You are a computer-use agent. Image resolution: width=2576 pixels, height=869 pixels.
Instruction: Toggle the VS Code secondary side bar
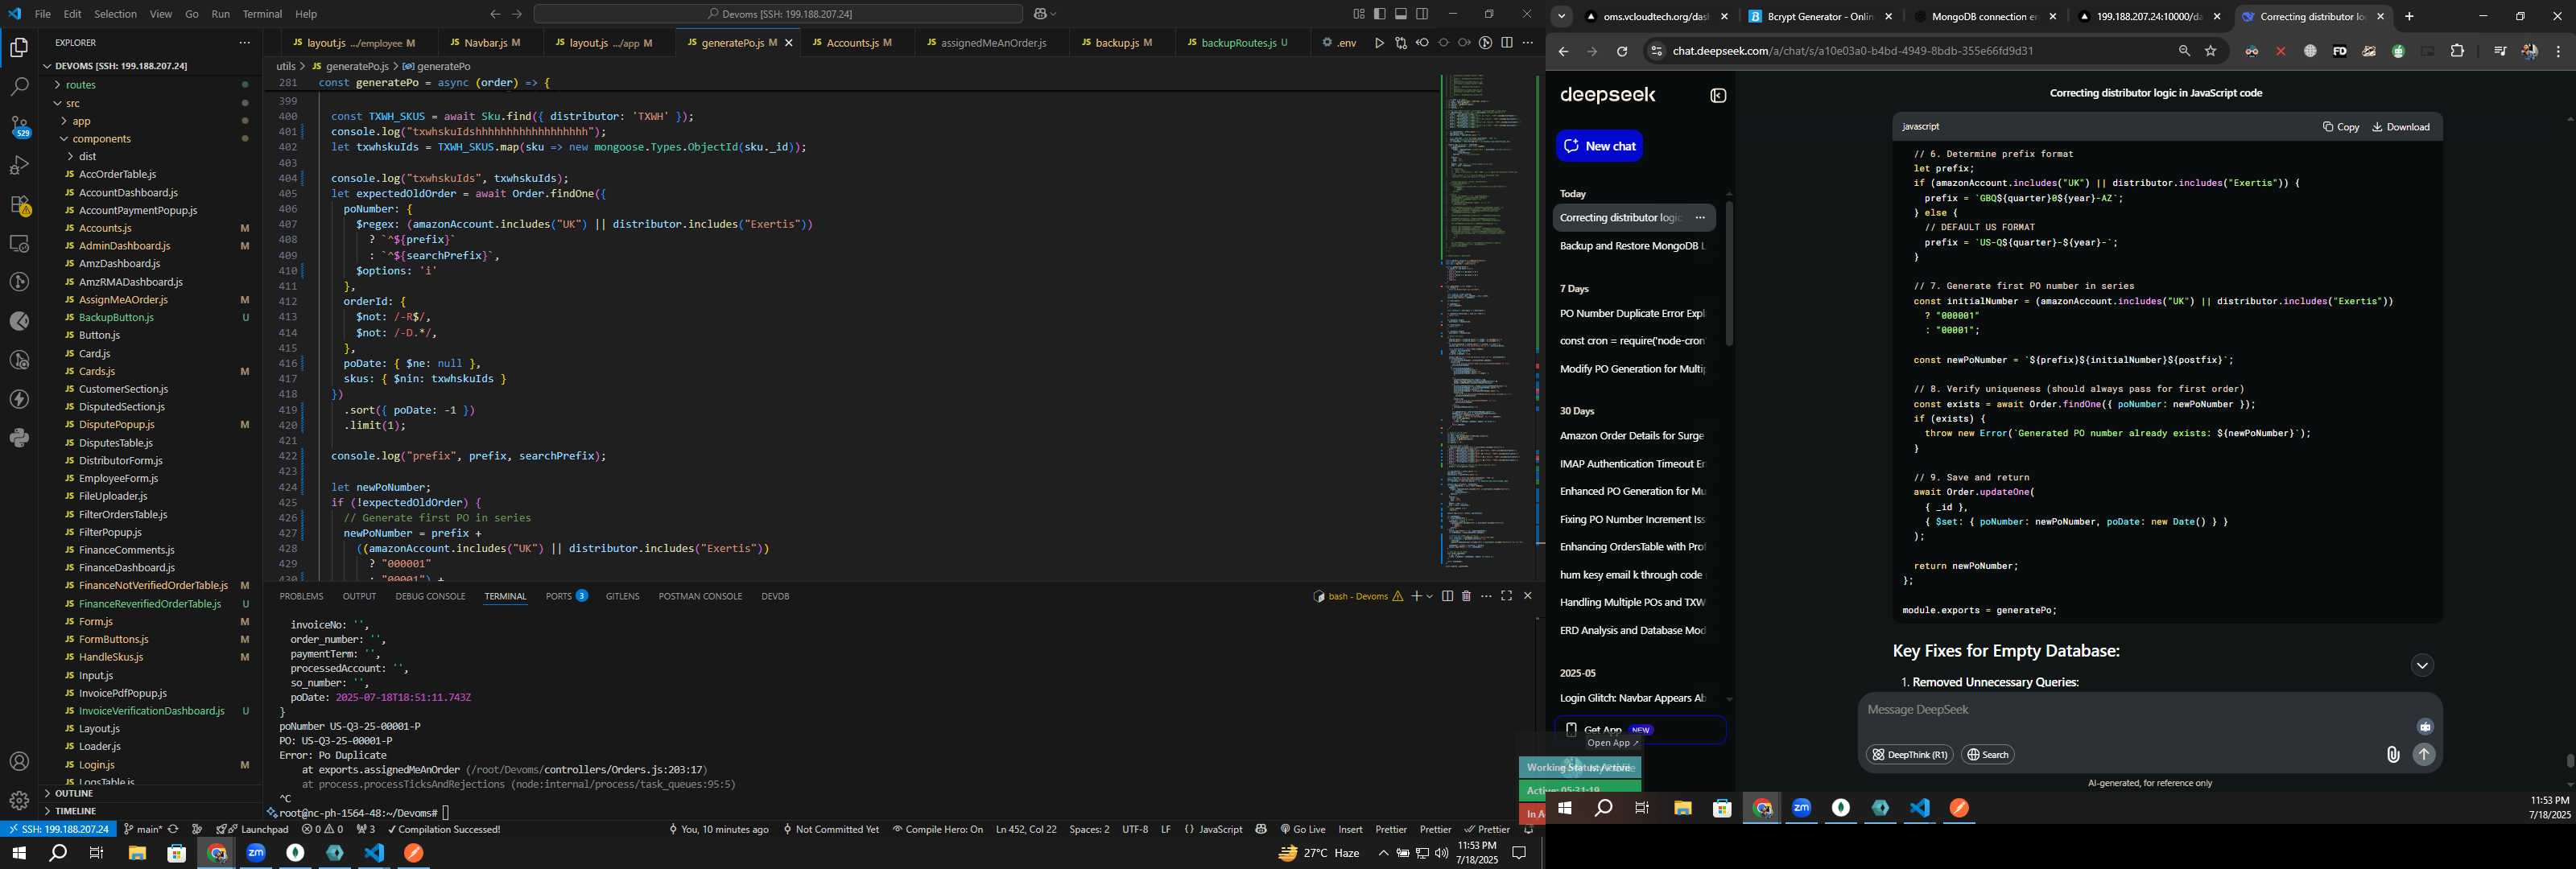tap(1422, 14)
